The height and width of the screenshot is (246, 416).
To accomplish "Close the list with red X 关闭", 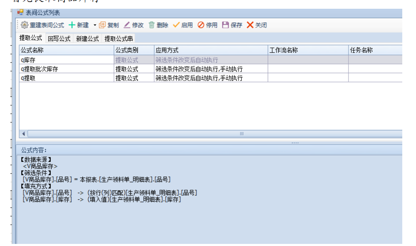I will point(250,25).
